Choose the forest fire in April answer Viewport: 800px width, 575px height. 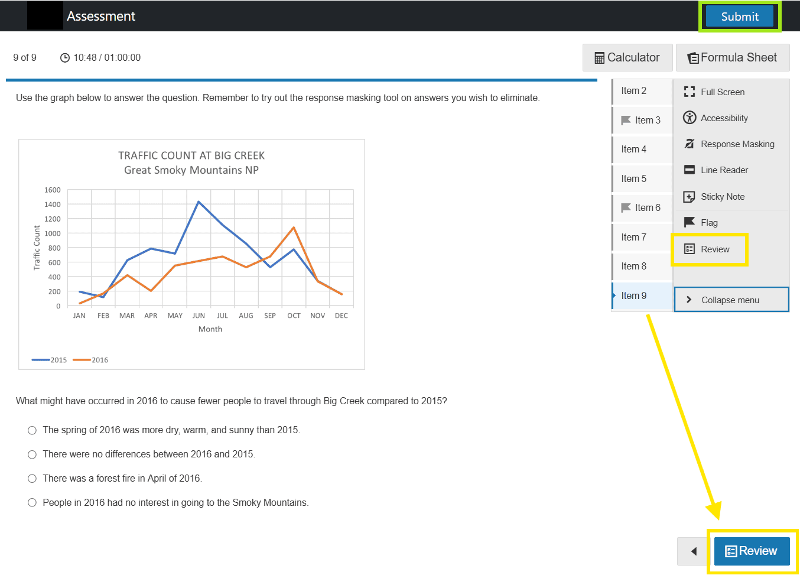click(32, 479)
